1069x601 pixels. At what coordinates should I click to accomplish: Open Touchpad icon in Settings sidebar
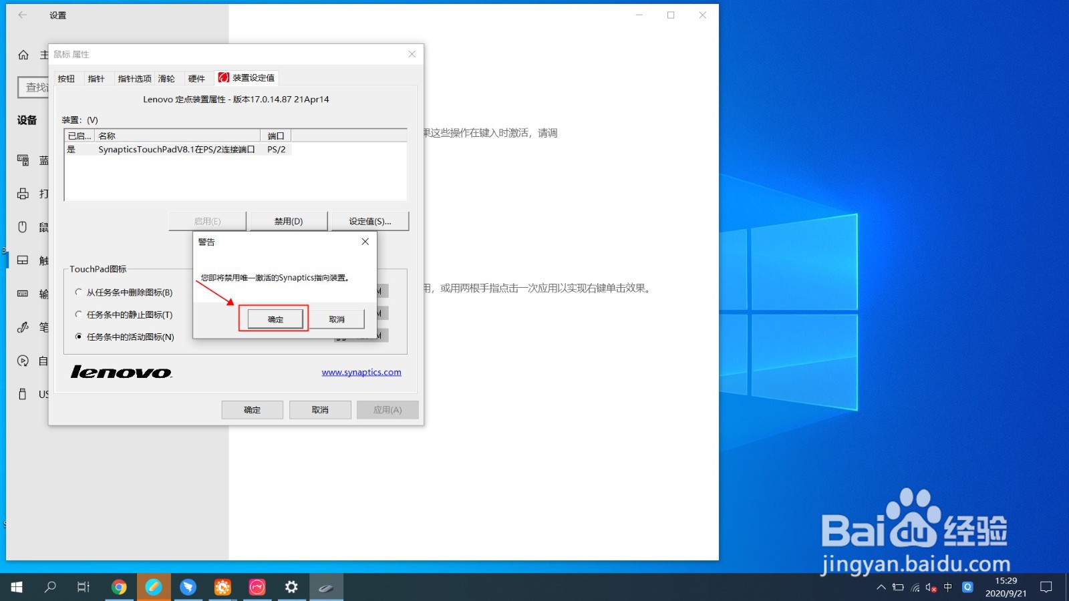pos(23,260)
